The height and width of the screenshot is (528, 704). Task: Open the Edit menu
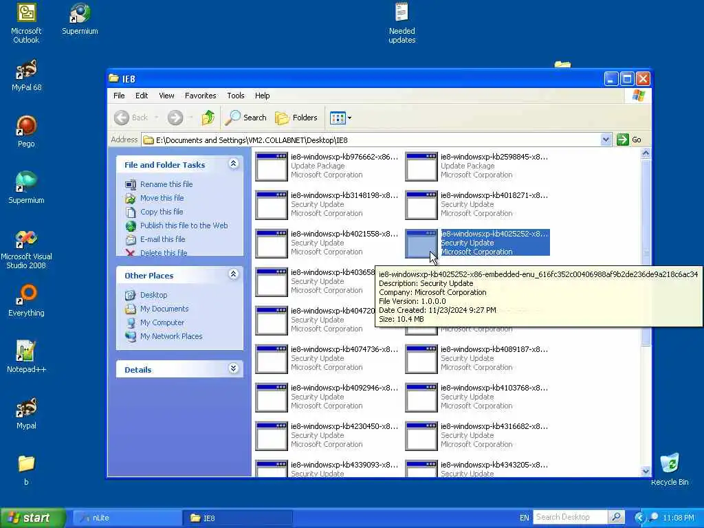(142, 96)
